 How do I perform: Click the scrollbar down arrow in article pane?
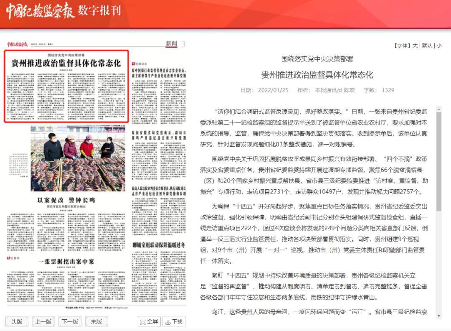pos(438,316)
